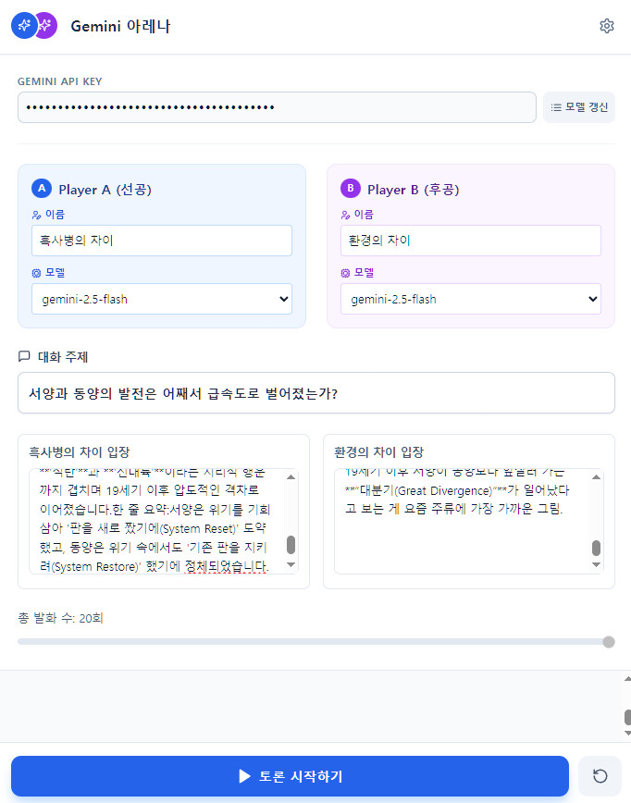This screenshot has height=803, width=631.
Task: Click the conversation topic input field
Action: pyautogui.click(x=316, y=393)
